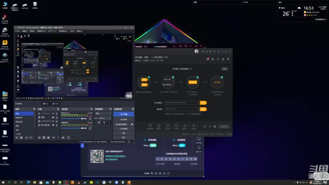Image resolution: width=329 pixels, height=185 pixels.
Task: Expand speaker options arrow in streaming app
Action: click(197, 126)
